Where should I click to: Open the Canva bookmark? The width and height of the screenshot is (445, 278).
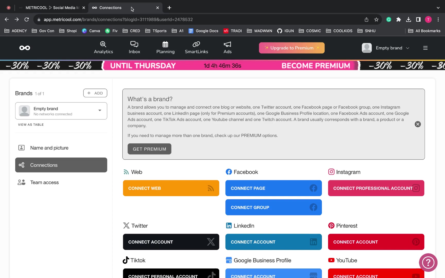(x=91, y=31)
